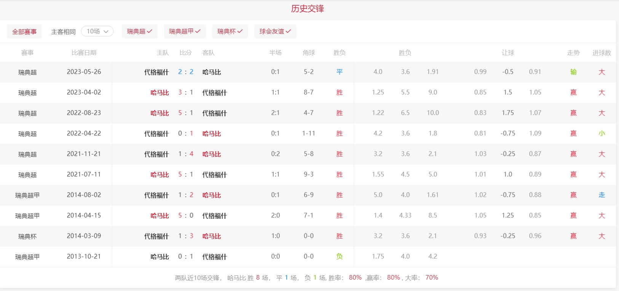Click the 让球 column header
619x291 pixels.
(508, 53)
